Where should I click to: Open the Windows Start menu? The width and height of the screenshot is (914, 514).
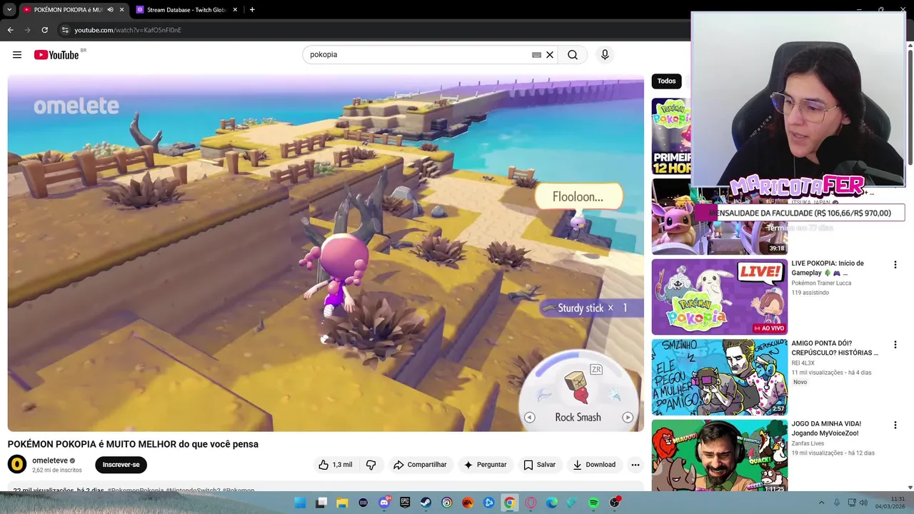pos(301,503)
